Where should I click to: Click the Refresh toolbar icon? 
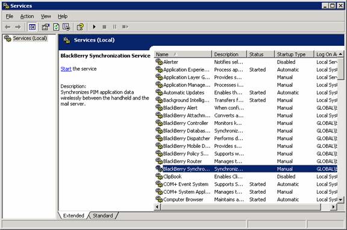pyautogui.click(x=56, y=27)
